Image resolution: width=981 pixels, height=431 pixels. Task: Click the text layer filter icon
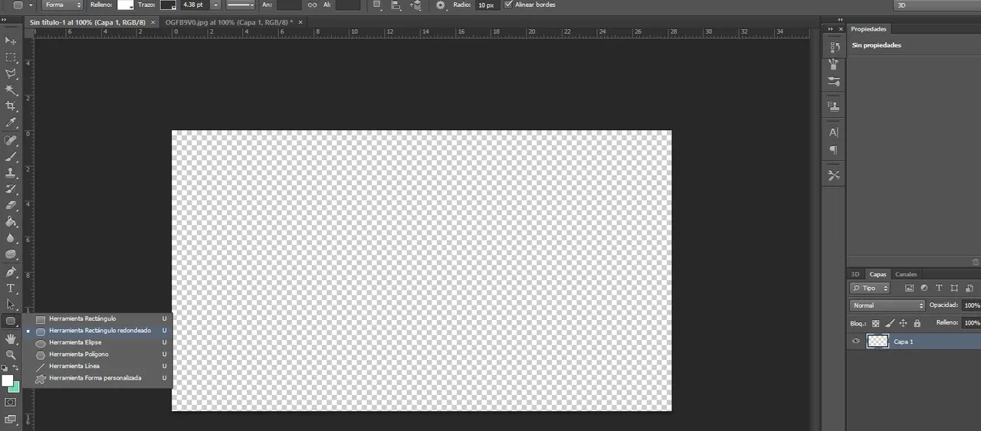[939, 288]
